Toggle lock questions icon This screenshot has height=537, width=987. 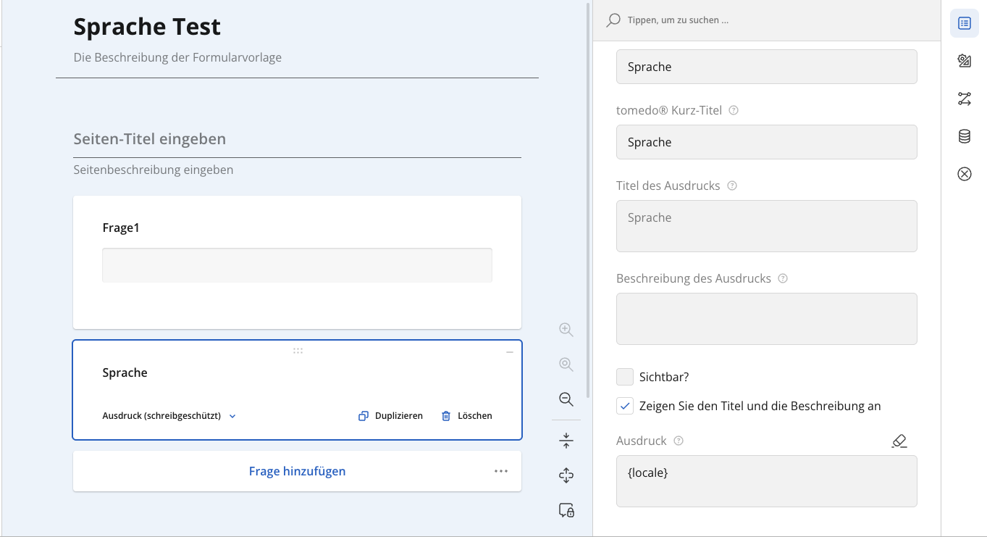click(x=566, y=510)
